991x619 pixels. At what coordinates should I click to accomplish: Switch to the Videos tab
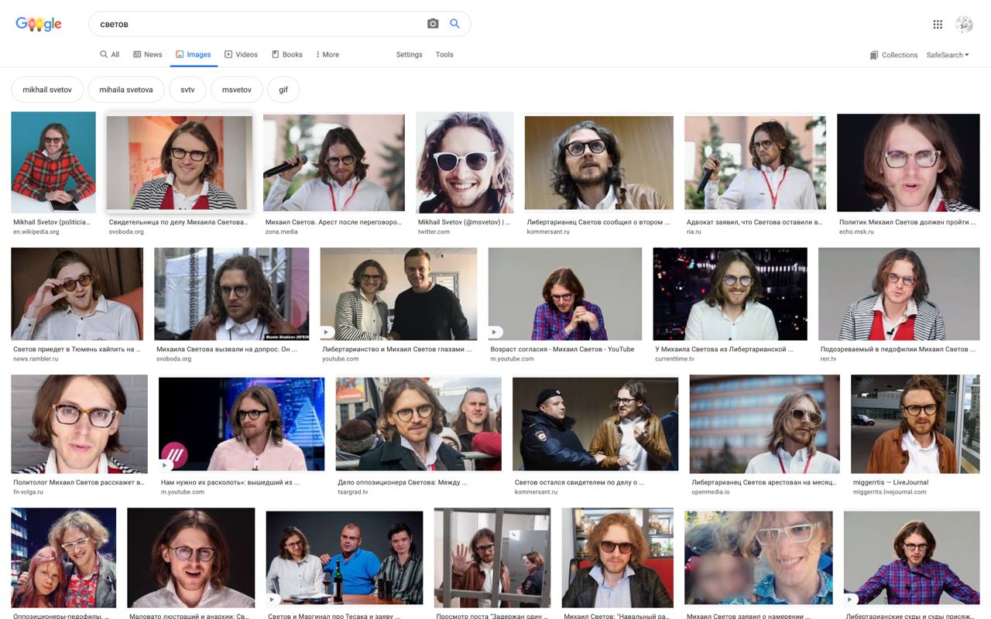[x=241, y=55]
